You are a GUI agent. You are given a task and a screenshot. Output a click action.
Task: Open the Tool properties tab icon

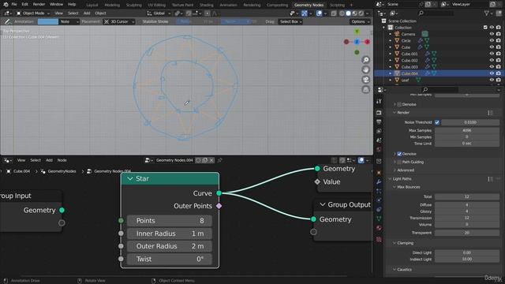[x=379, y=101]
